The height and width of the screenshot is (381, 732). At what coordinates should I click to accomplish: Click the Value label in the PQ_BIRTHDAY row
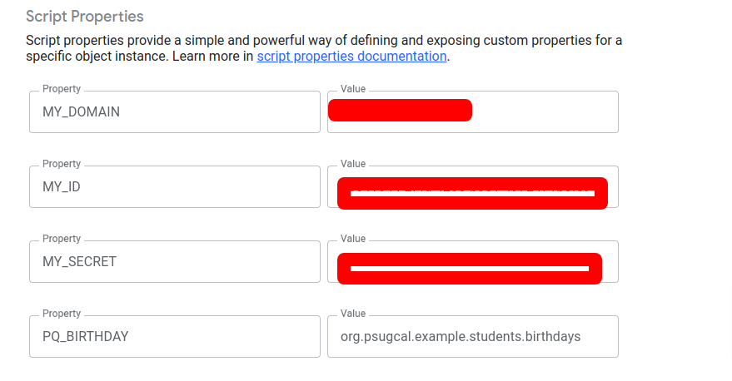tap(353, 314)
